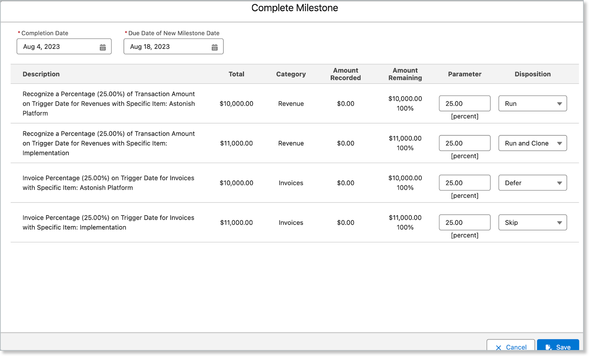Click the Due Date field showing Aug 18, 2023
The width and height of the screenshot is (589, 356).
[174, 46]
